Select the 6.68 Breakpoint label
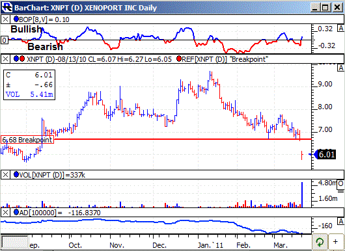 click(x=27, y=140)
